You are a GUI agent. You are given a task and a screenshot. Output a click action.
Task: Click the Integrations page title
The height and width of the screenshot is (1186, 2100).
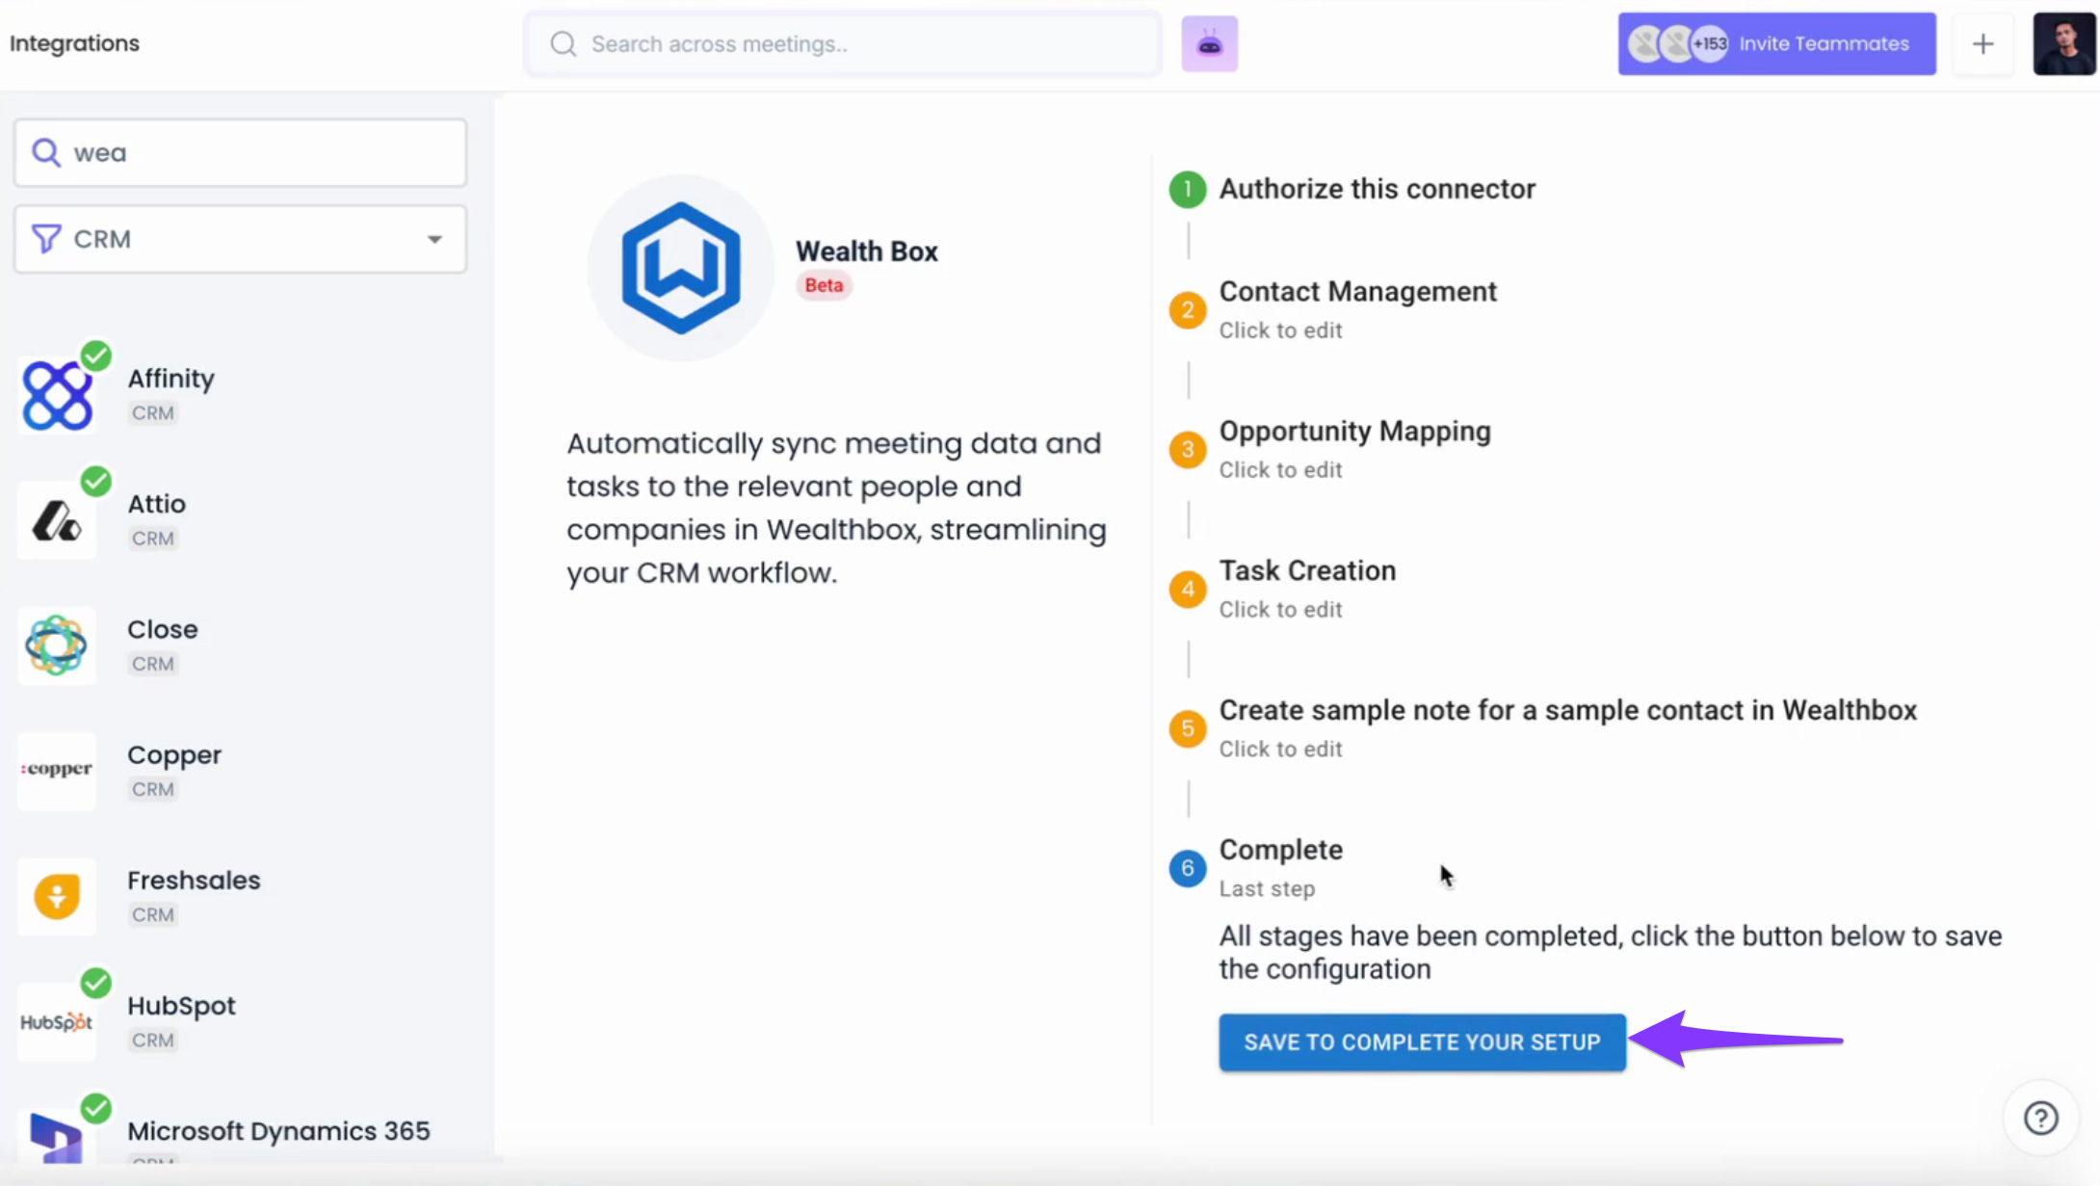point(74,43)
